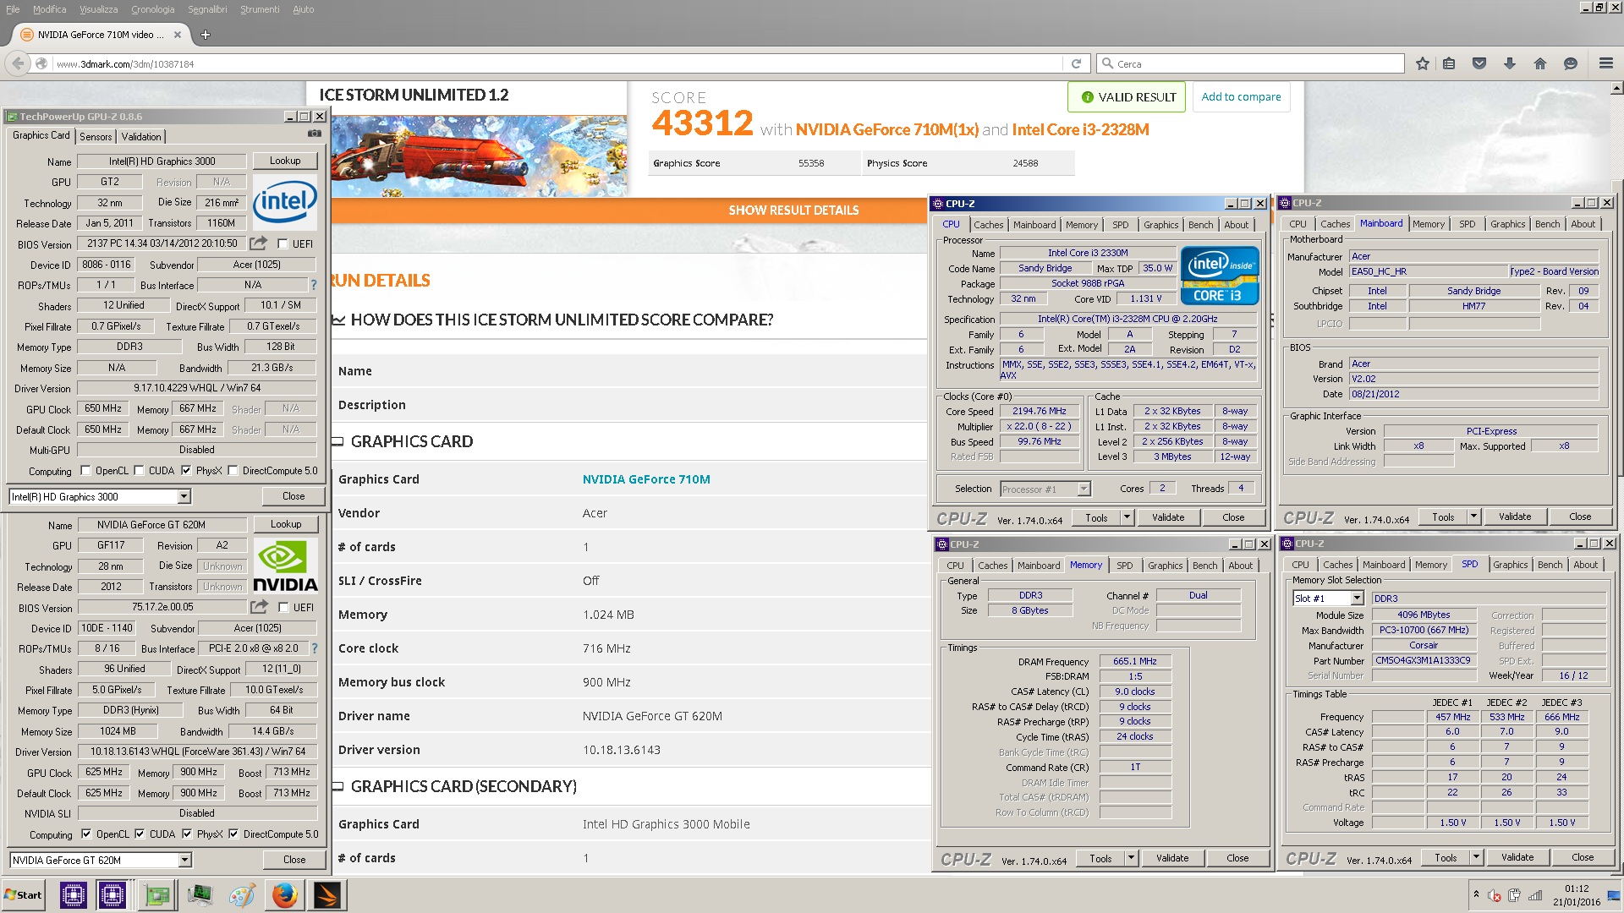Click Lookup for Intel(R) HD Graphics 3000
The height and width of the screenshot is (913, 1624).
point(285,161)
